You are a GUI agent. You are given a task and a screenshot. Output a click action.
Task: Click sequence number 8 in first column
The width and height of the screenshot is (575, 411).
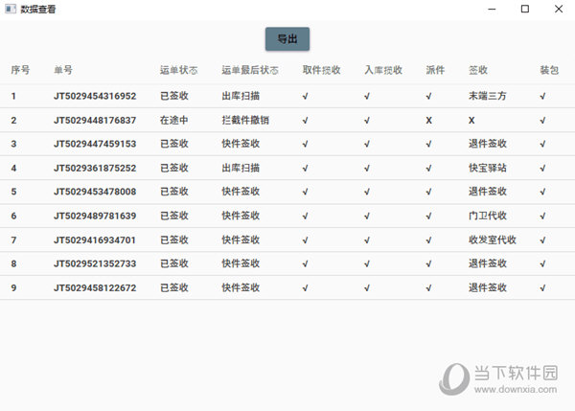13,263
